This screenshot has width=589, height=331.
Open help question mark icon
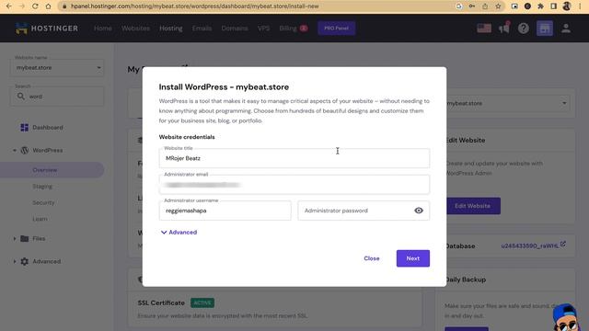click(x=524, y=29)
